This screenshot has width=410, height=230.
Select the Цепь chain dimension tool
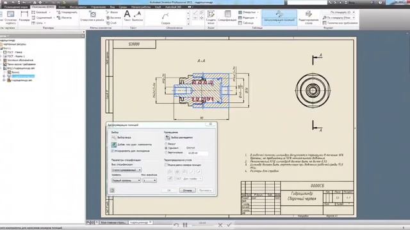37,23
